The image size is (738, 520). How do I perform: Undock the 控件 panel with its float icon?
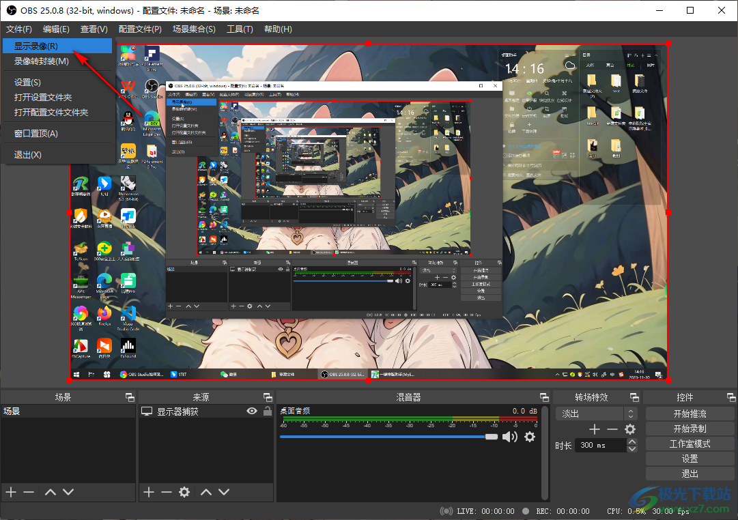(731, 398)
